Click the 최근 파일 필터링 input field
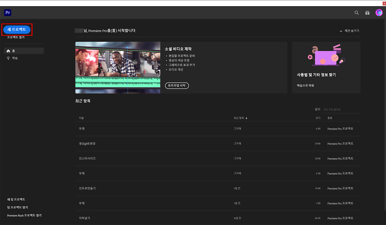Viewport: 386px width, 225px height. [x=341, y=109]
